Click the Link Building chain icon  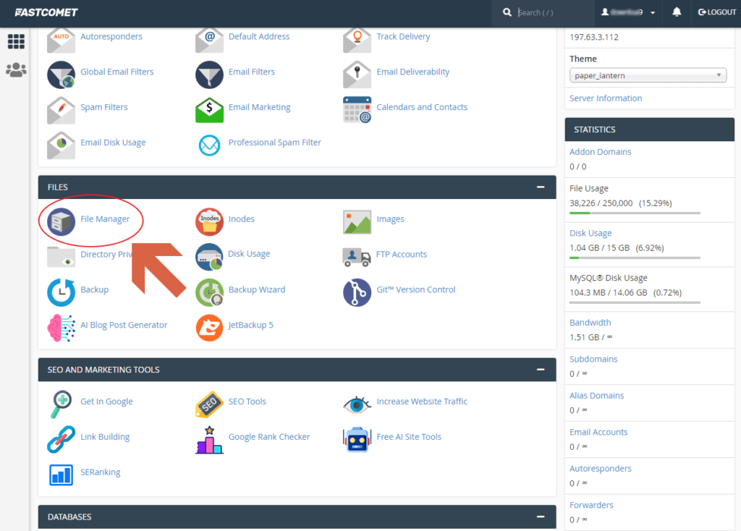coord(61,439)
